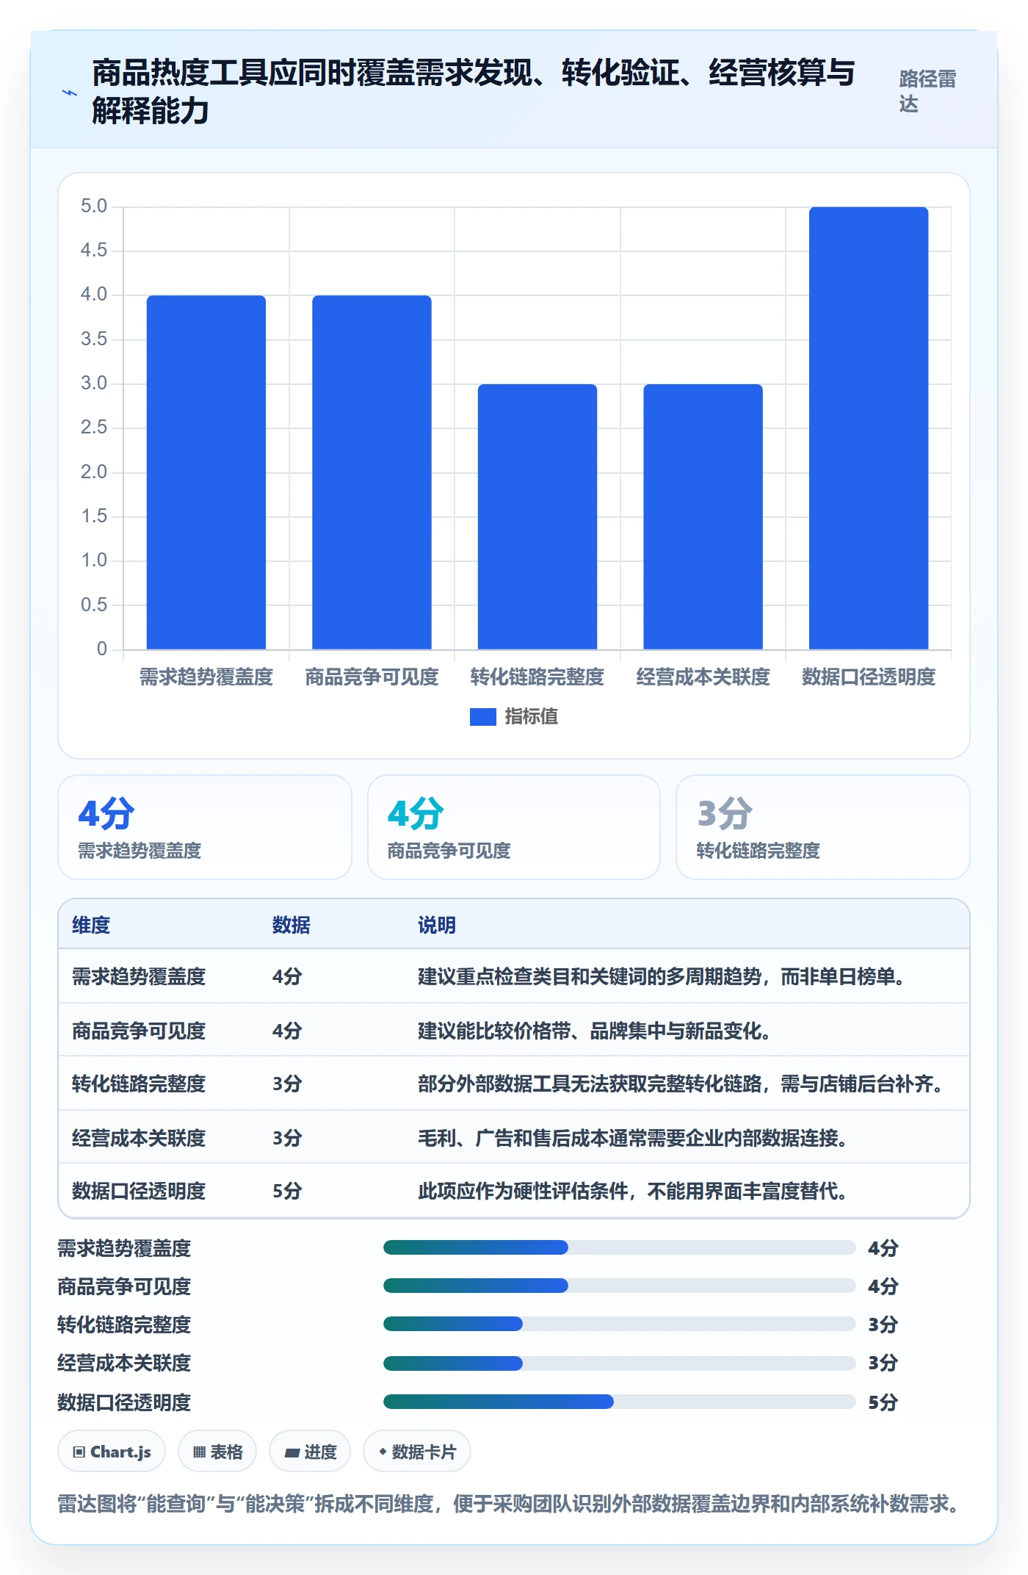This screenshot has width=1028, height=1575.
Task: Click the description starting 毛利、广告和售后
Action: click(636, 1138)
